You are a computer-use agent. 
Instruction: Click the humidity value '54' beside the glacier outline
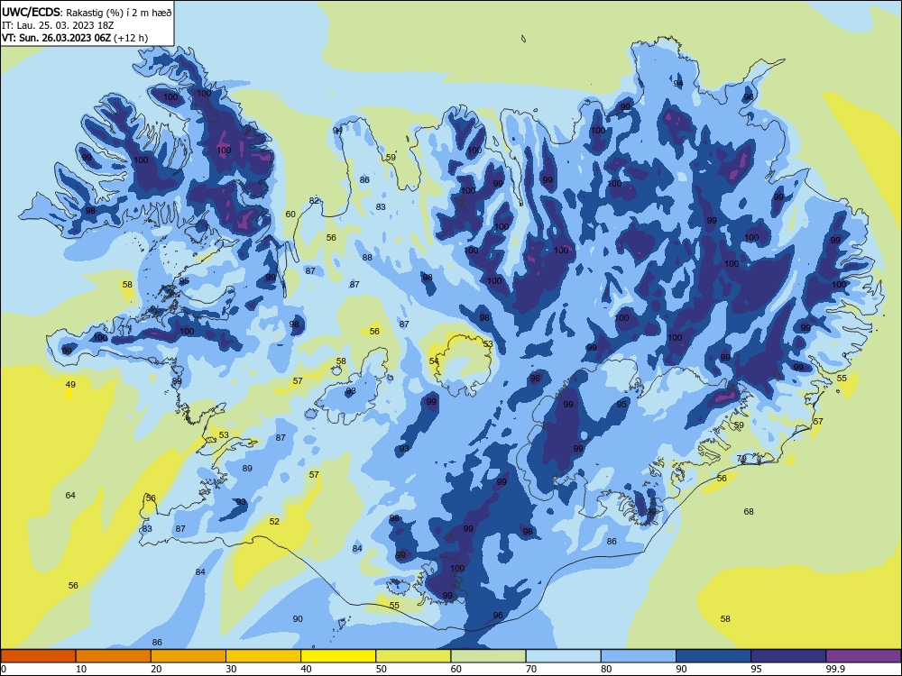tap(434, 361)
